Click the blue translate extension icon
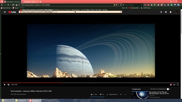182x102 pixels. click(x=178, y=5)
